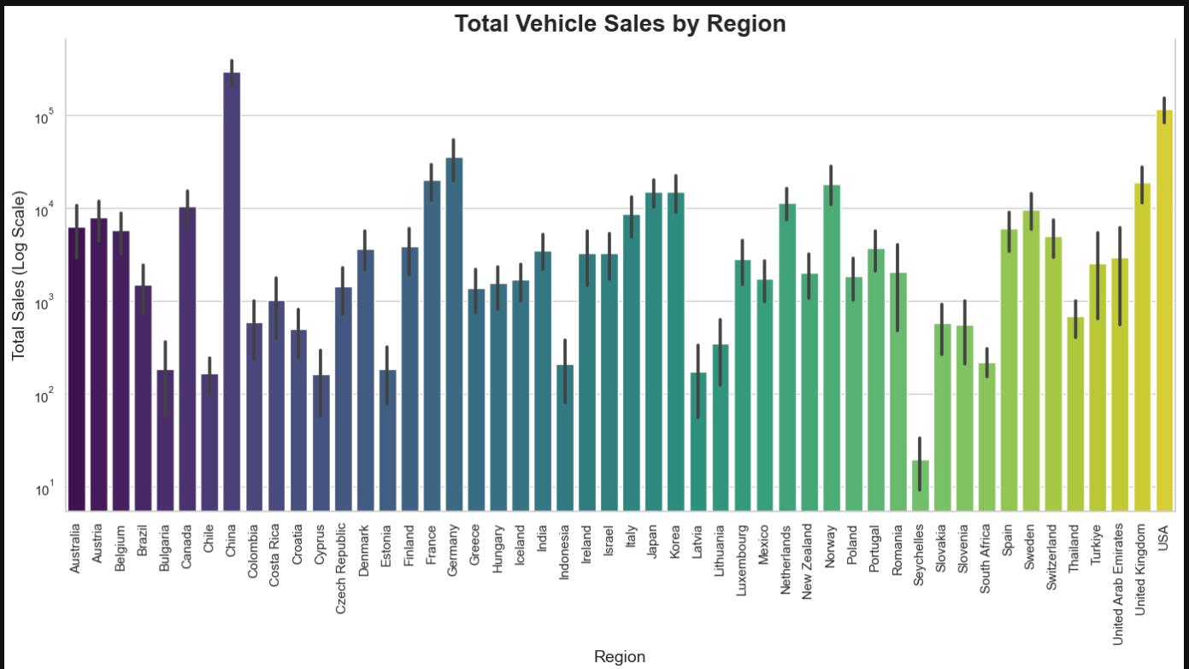Click the Italy bar
1189x669 pixels.
point(632,362)
